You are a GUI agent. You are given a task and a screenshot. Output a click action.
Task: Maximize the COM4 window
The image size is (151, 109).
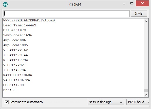tap(132, 4)
